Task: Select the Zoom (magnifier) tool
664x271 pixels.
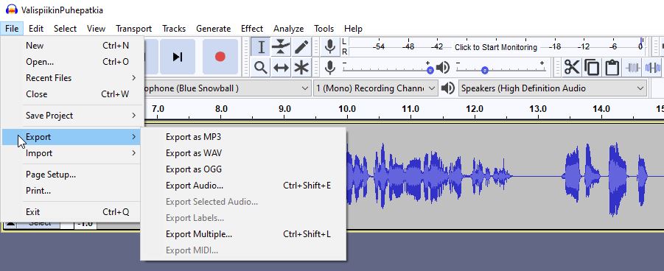Action: point(261,67)
